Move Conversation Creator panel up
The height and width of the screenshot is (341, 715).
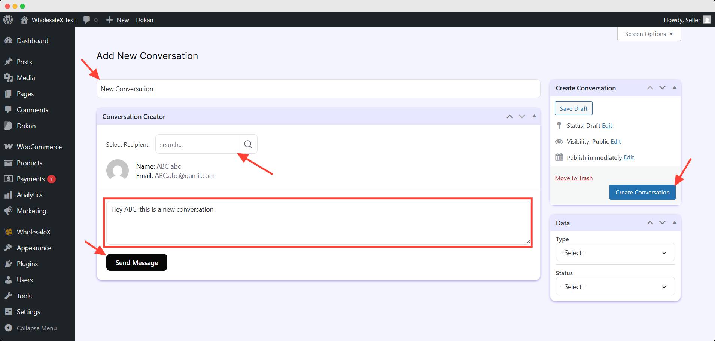click(x=509, y=117)
